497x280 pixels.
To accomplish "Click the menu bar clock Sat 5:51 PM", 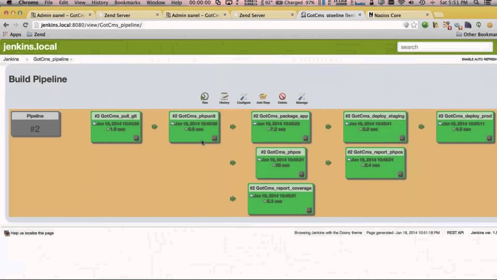I will pyautogui.click(x=454, y=3).
